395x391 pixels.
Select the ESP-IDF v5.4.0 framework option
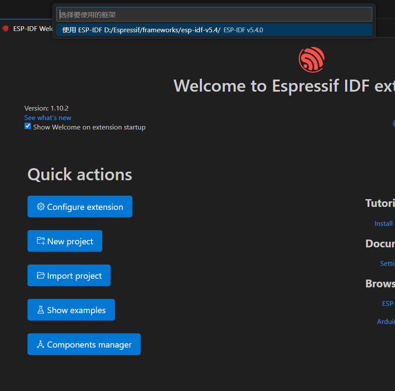214,30
